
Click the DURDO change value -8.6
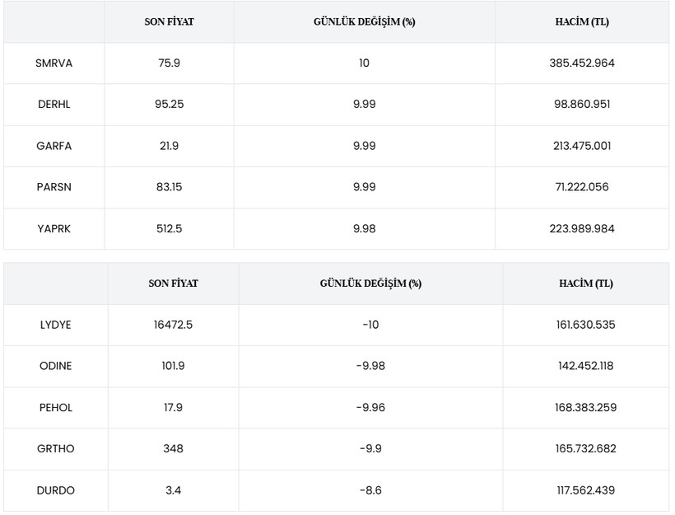(x=370, y=490)
